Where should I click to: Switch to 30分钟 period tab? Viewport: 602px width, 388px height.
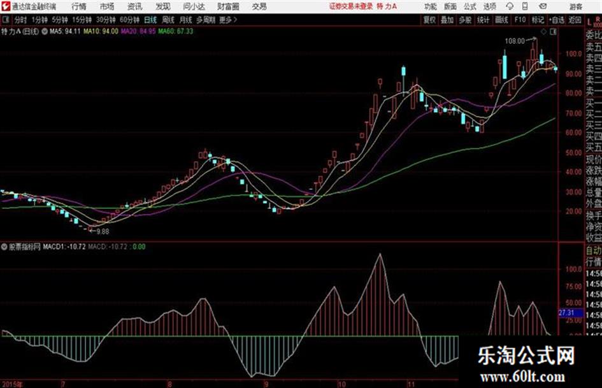pyautogui.click(x=106, y=20)
